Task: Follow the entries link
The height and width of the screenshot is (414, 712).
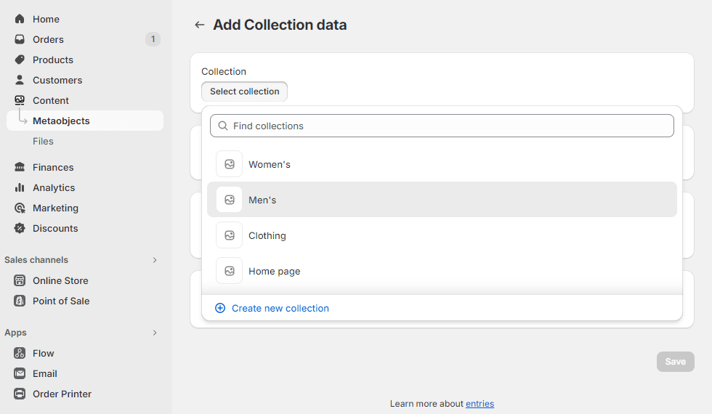Action: click(480, 404)
